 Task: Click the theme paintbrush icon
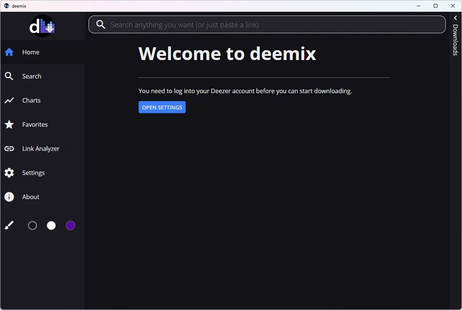[9, 226]
